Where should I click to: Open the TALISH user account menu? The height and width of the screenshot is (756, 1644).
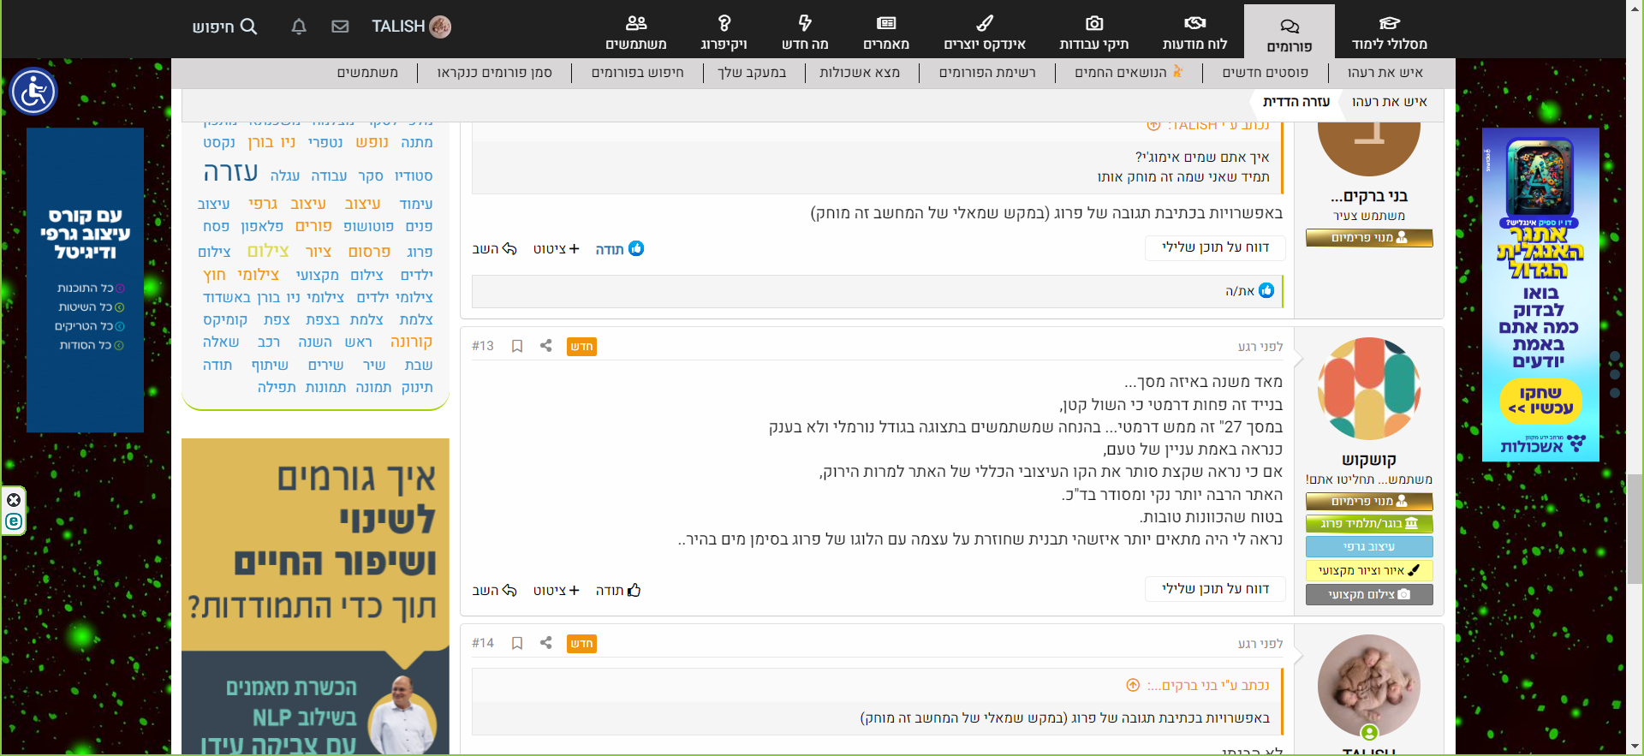(x=411, y=27)
